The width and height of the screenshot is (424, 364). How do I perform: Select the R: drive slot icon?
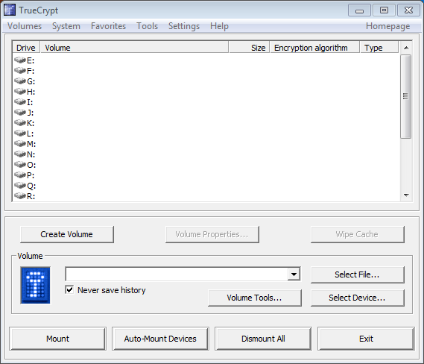tap(20, 195)
